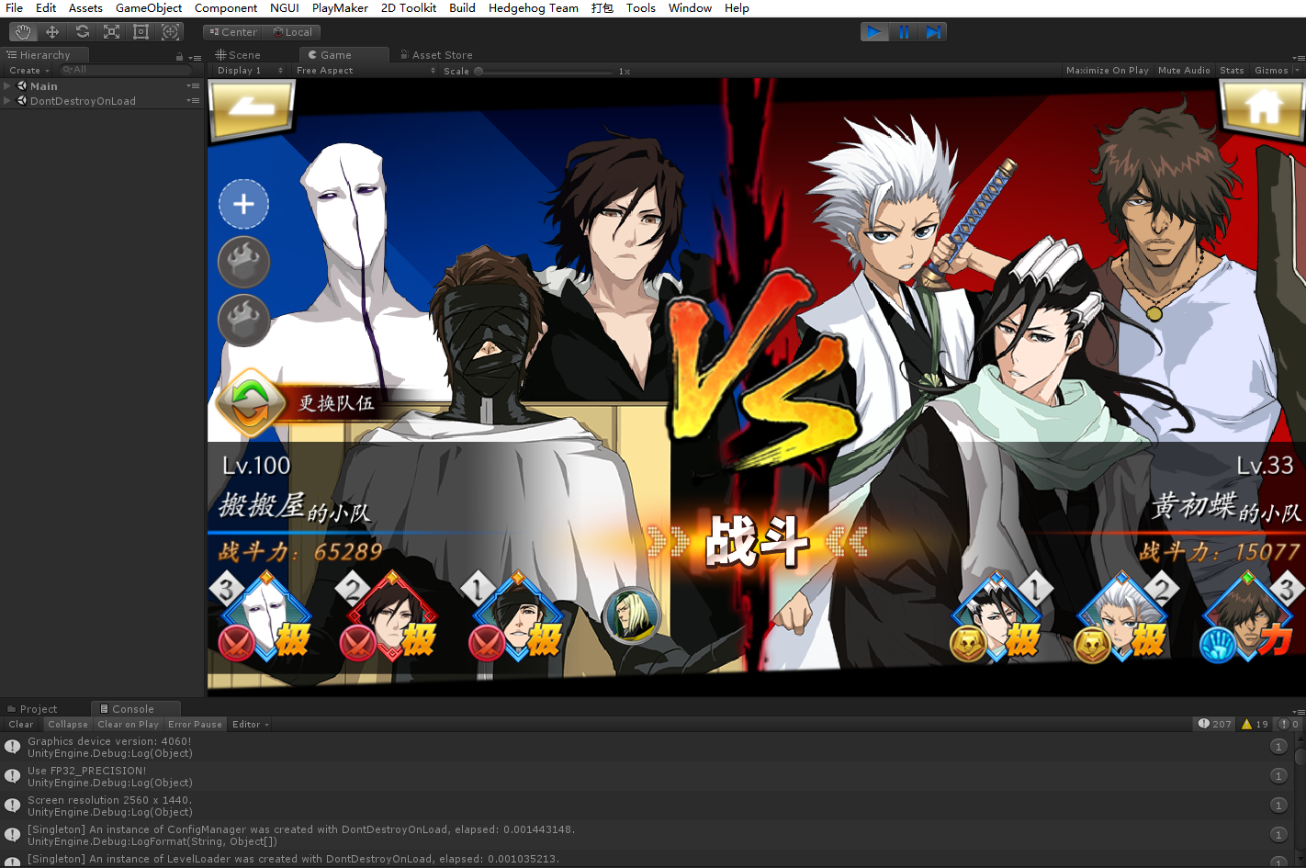
Task: Select the Rect transform tool
Action: click(141, 32)
